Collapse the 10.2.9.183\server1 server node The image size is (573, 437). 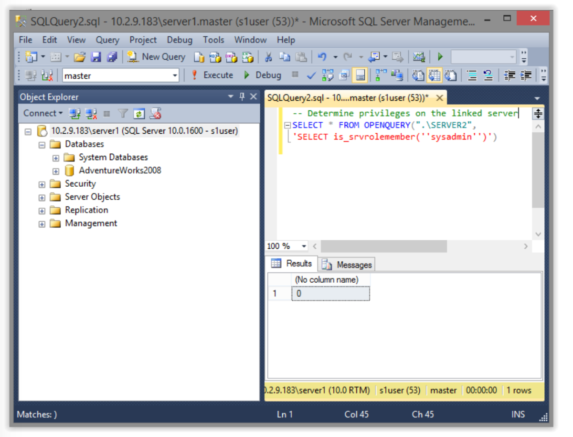(29, 131)
